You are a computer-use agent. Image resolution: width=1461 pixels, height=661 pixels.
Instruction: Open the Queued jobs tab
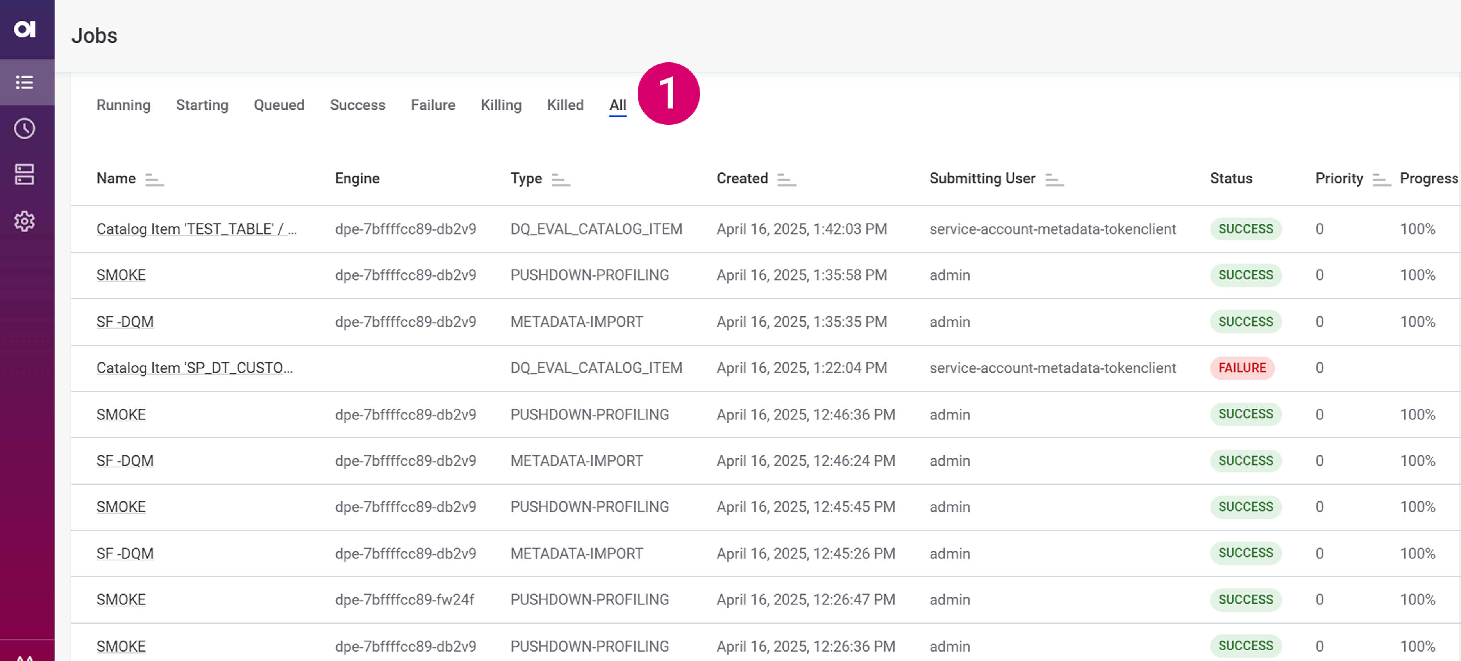279,105
